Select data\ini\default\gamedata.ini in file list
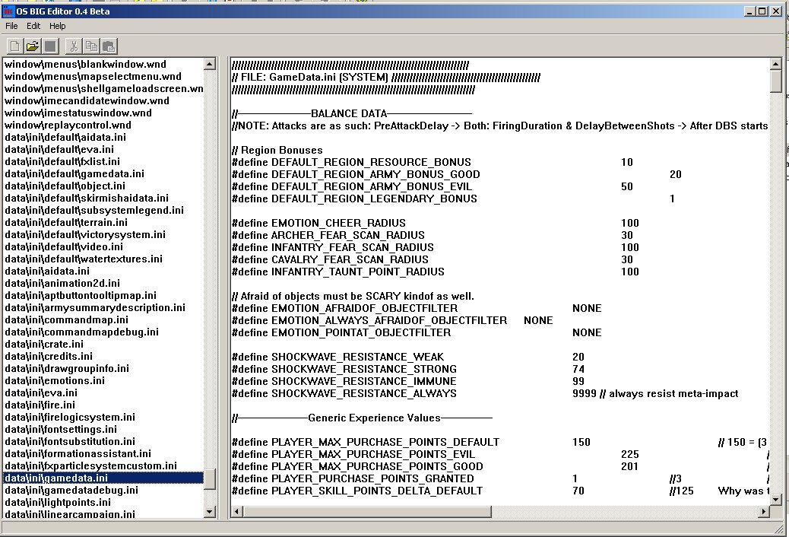The image size is (789, 537). click(74, 174)
